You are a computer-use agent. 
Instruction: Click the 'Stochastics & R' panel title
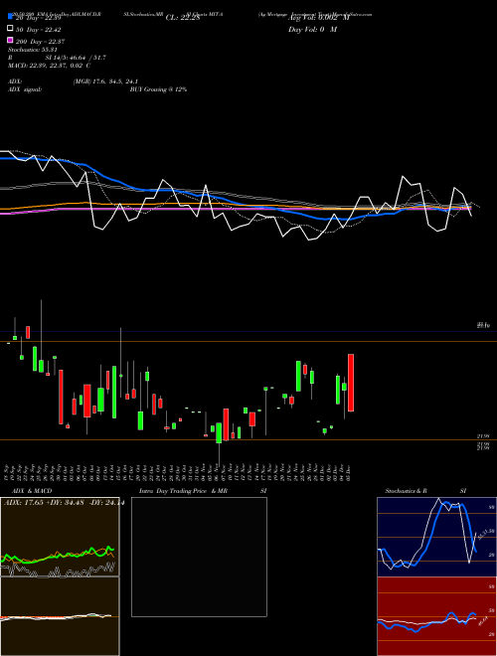406,491
